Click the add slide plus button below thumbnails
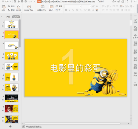This screenshot has width=138, height=129. click(x=10, y=126)
